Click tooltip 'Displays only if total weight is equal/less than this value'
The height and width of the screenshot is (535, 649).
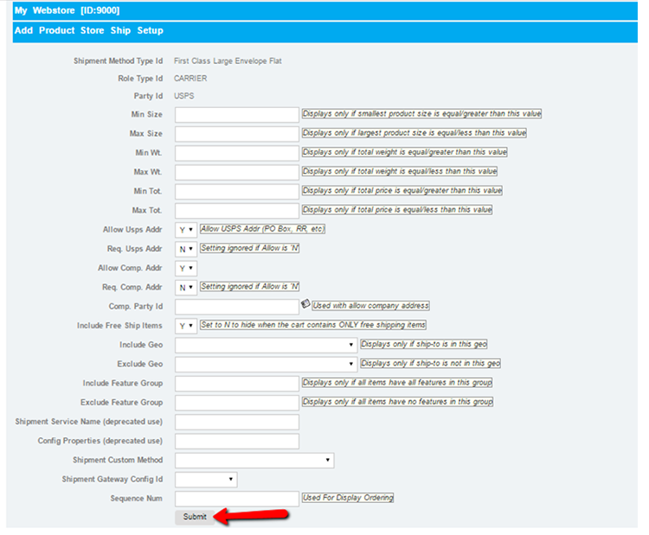[x=400, y=171]
